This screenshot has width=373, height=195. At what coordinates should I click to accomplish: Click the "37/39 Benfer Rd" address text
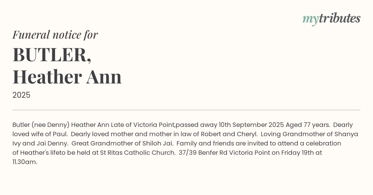(203, 153)
